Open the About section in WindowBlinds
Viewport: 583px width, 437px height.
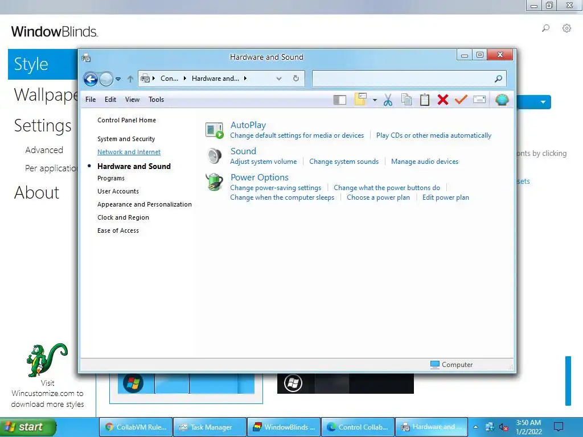coord(36,192)
